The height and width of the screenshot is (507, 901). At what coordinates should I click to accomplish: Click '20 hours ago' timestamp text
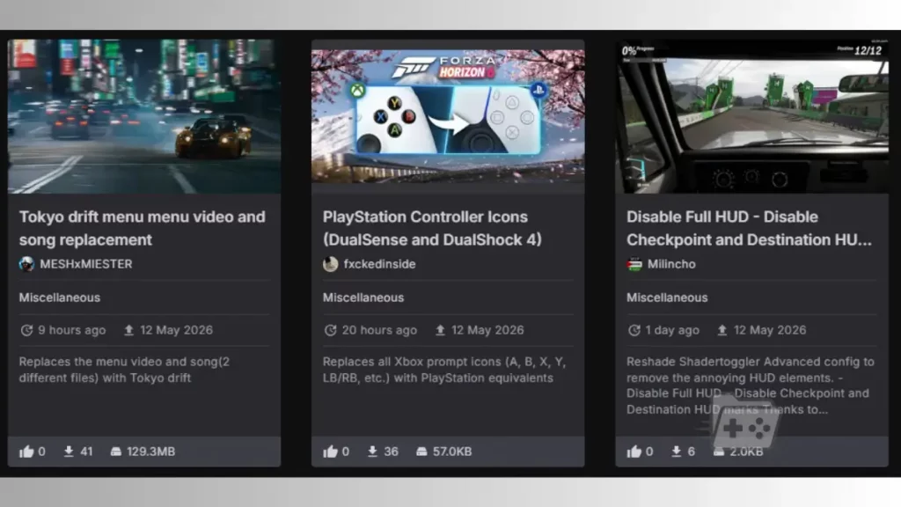[x=379, y=331]
